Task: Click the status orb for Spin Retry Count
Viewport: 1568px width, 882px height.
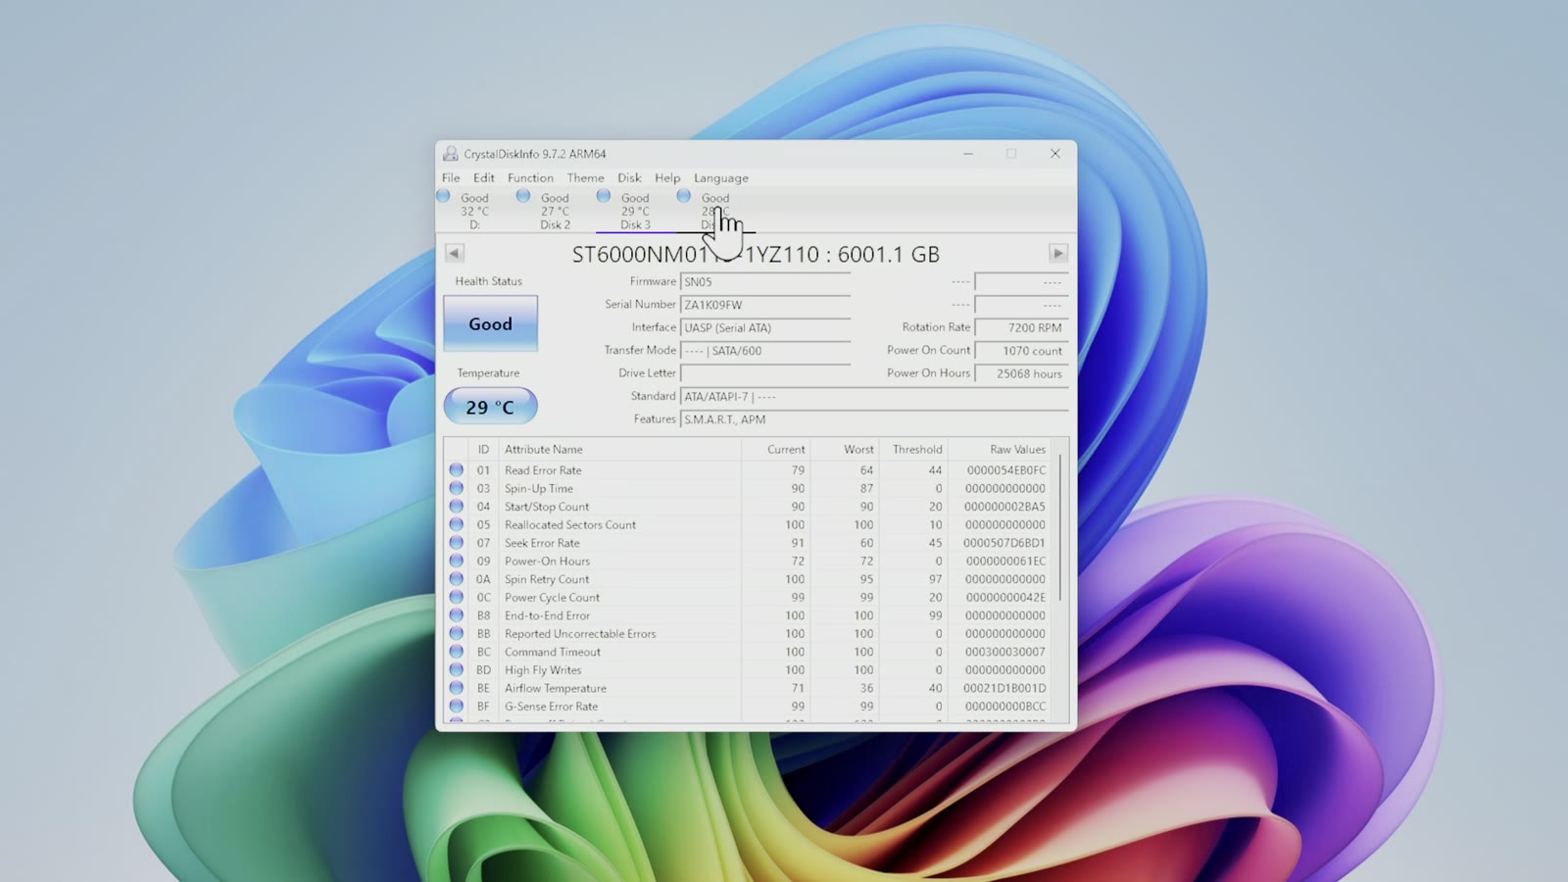Action: pyautogui.click(x=457, y=579)
